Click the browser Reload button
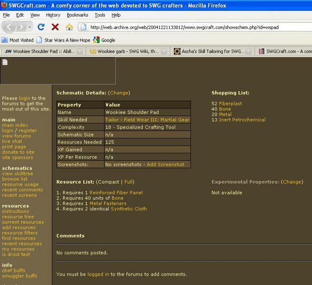The image size is (312, 285). tap(41, 27)
